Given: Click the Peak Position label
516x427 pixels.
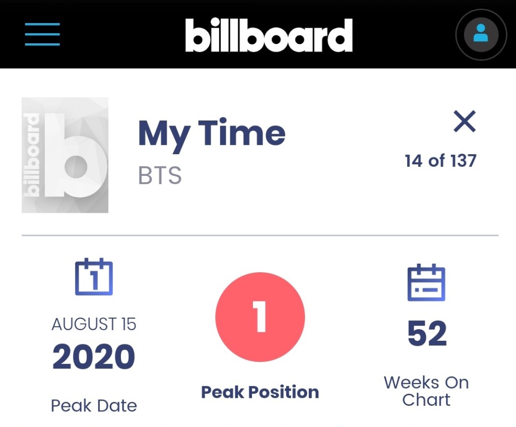Looking at the screenshot, I should (x=260, y=392).
